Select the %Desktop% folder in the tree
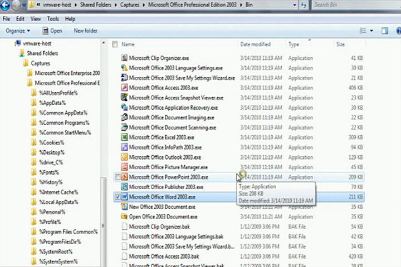Viewport: 401px width, 267px height. pos(52,152)
